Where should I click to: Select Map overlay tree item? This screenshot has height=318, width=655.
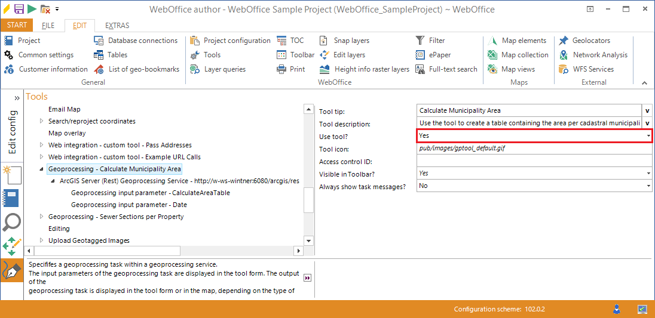(x=67, y=134)
